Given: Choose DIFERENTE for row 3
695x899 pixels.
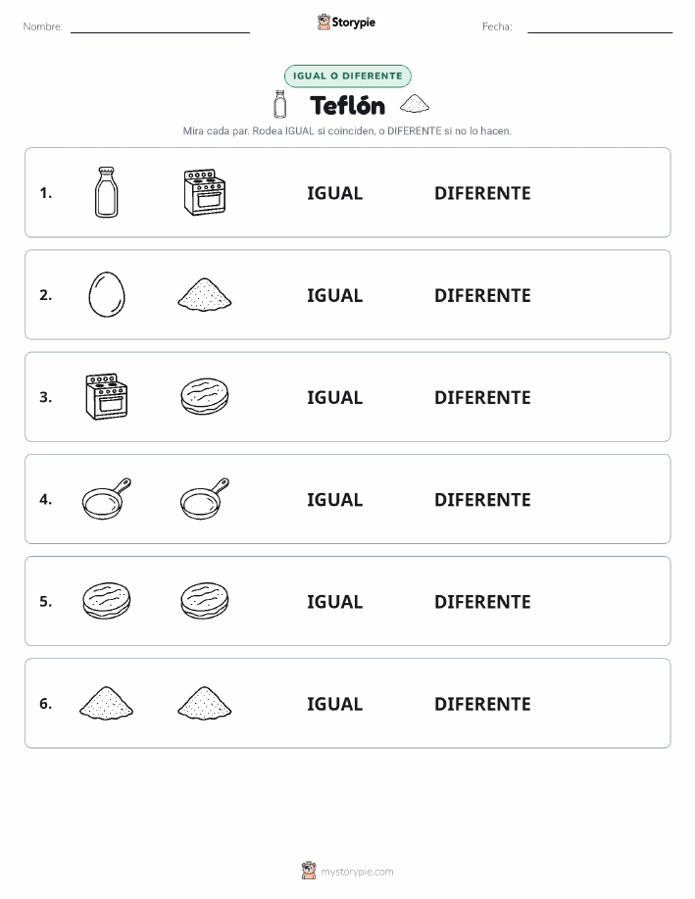Looking at the screenshot, I should point(482,397).
